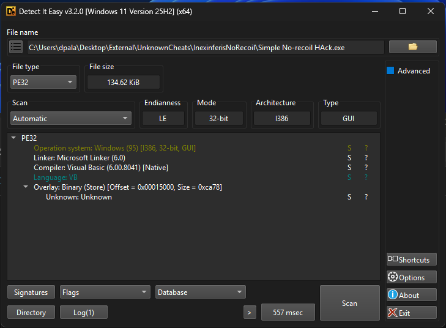Open Options dialog
This screenshot has width=446, height=328.
click(x=411, y=277)
